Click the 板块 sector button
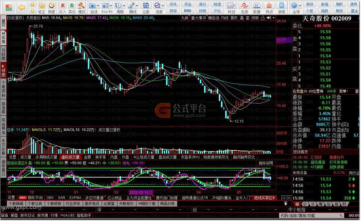361x221 pixels. point(310,4)
